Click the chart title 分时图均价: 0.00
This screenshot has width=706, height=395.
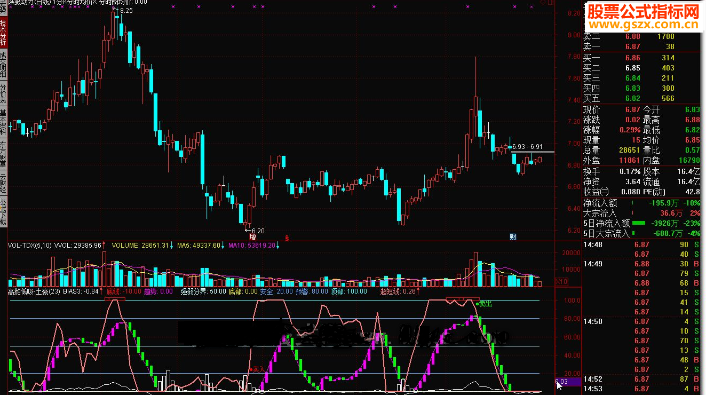[123, 3]
